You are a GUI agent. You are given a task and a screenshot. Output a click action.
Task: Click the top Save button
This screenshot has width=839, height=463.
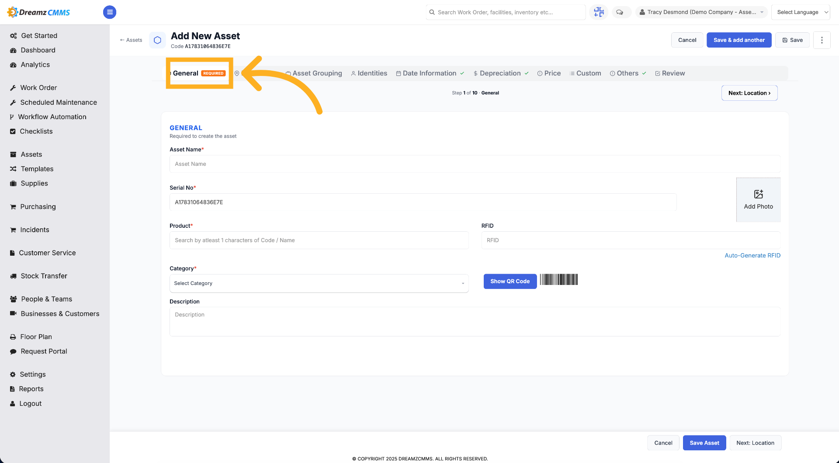click(x=792, y=40)
